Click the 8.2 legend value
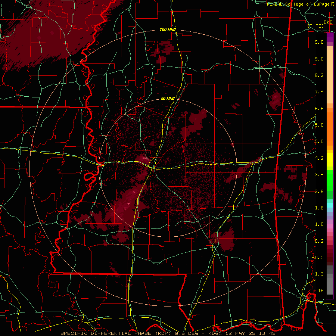This screenshot has width=336, height=336. (319, 75)
